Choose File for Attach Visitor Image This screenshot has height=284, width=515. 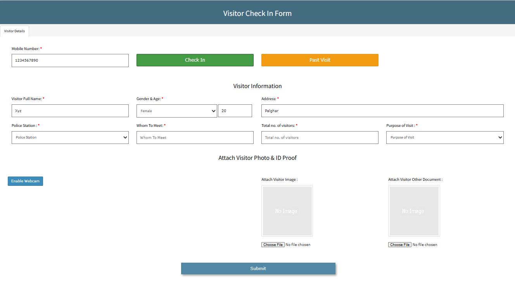tap(273, 245)
